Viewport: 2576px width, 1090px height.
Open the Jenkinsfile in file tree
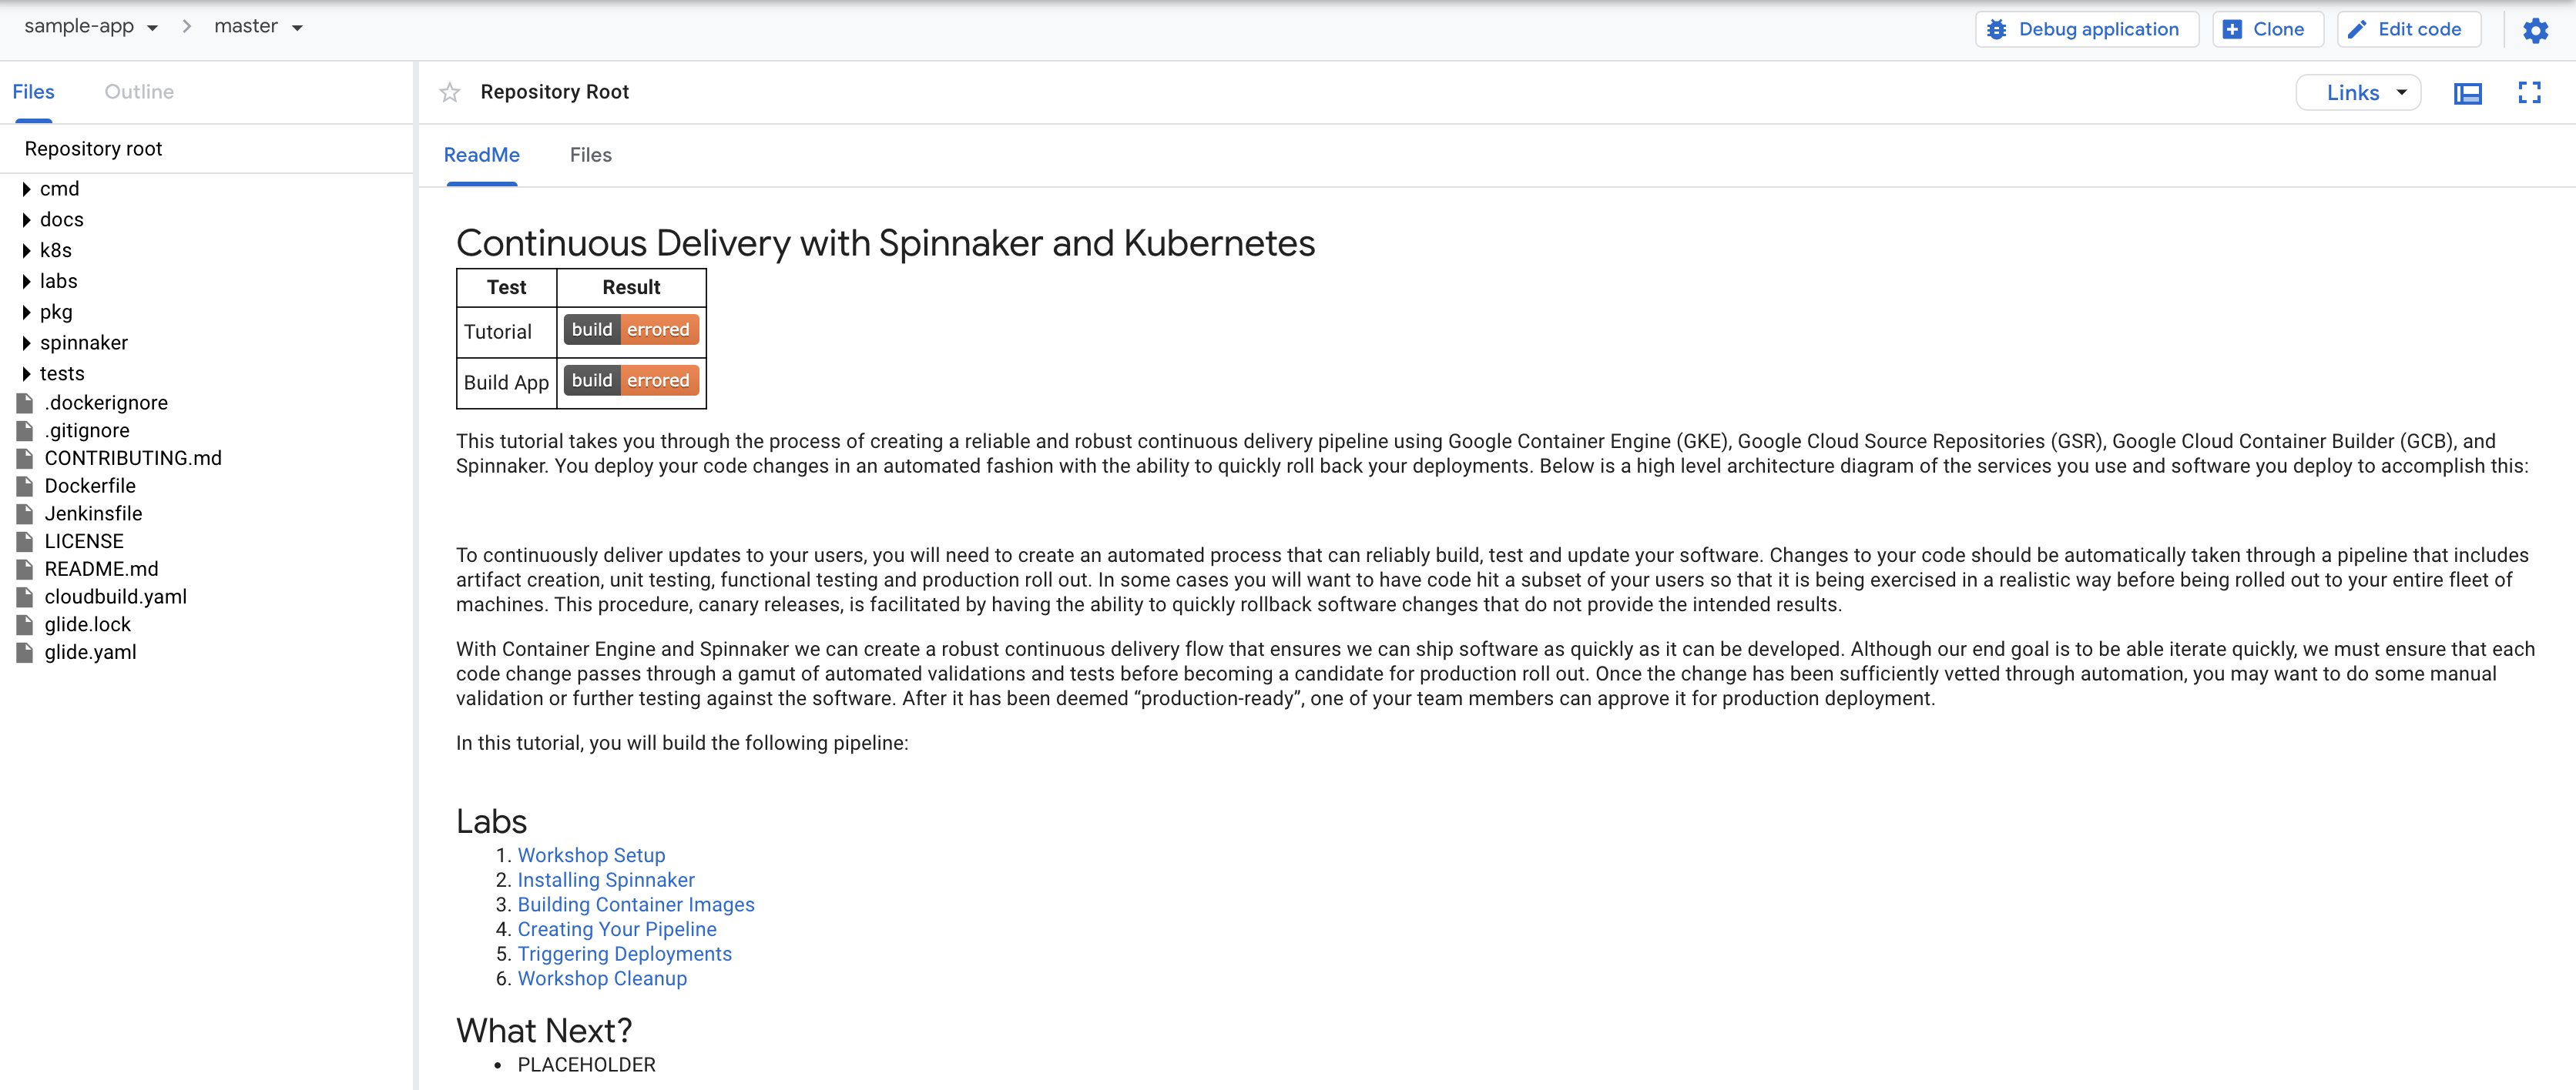click(x=93, y=513)
